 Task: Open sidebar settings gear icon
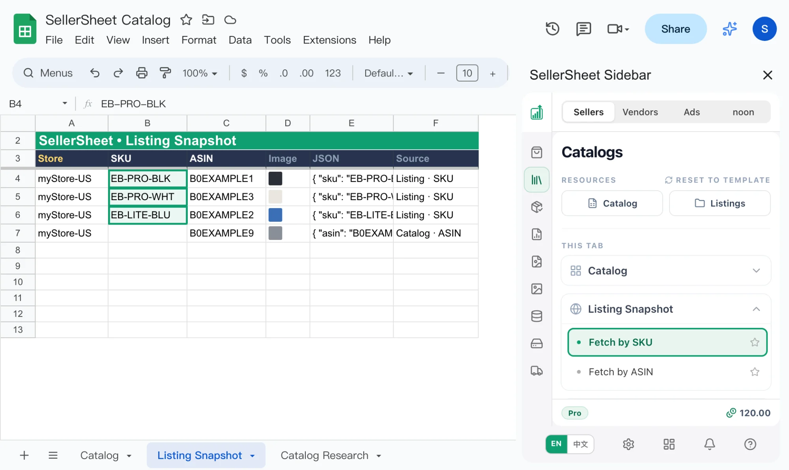(x=628, y=444)
